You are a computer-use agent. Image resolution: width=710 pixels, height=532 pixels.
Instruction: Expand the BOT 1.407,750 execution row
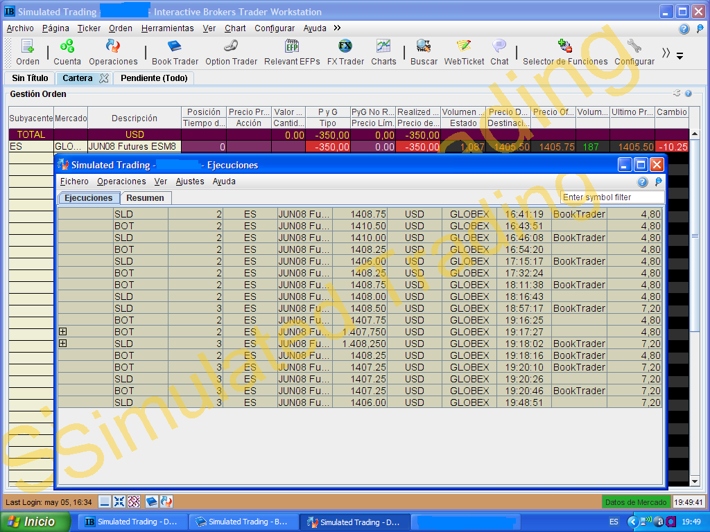point(63,332)
